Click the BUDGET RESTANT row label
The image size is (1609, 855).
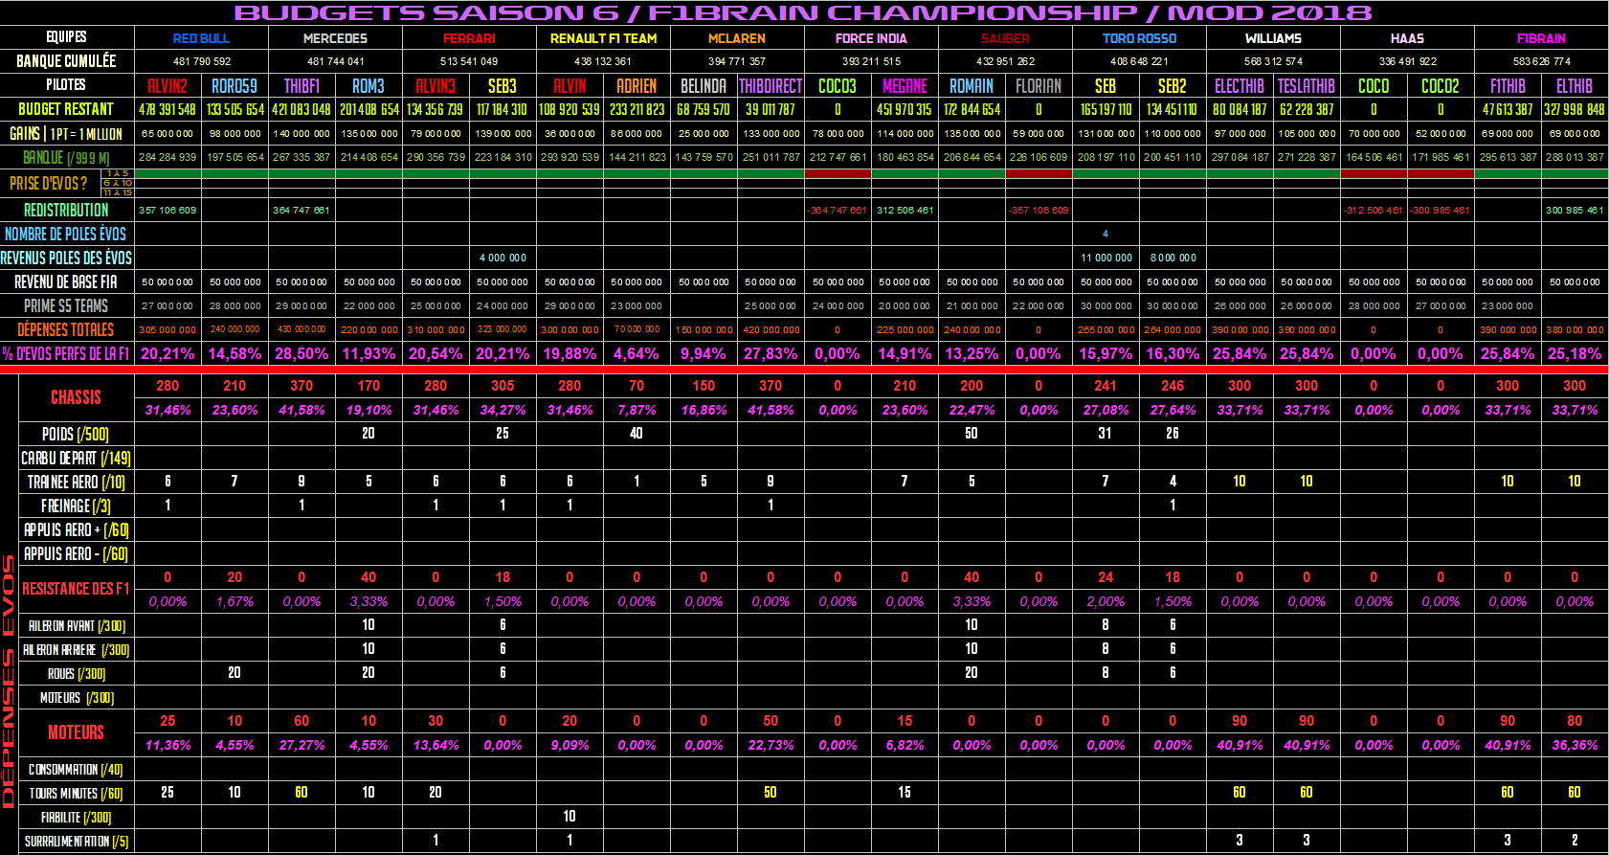66,109
